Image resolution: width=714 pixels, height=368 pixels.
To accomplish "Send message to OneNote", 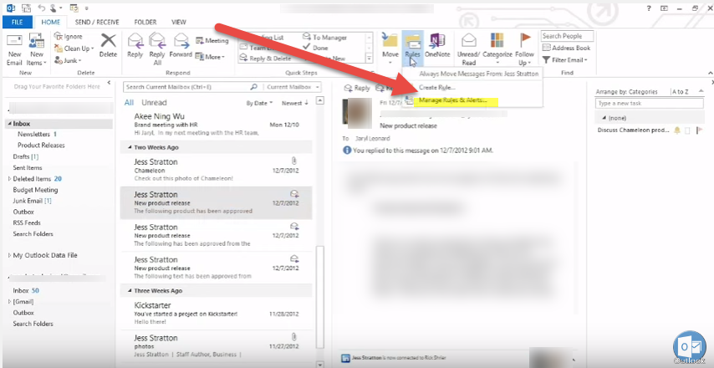I will 437,45.
